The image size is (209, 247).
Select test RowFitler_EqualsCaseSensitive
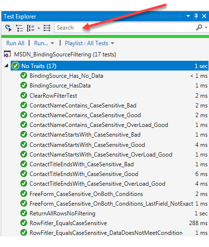(68, 223)
